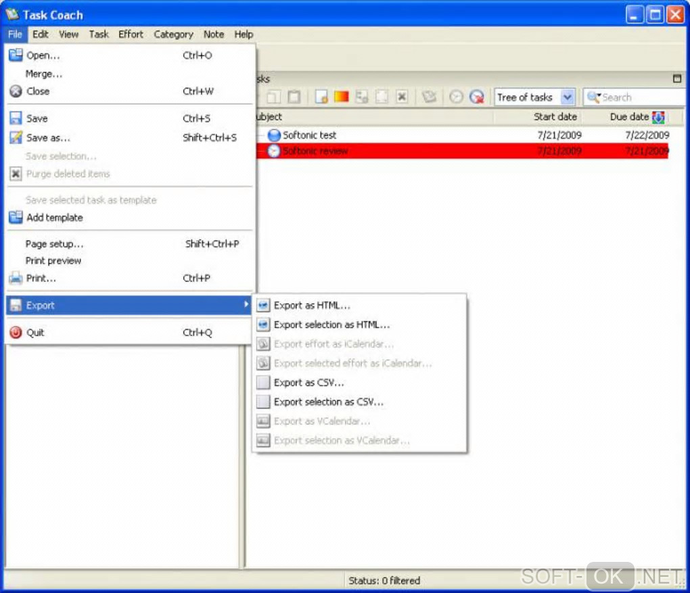The height and width of the screenshot is (593, 690).
Task: Click the start tracking clock icon
Action: coord(457,97)
